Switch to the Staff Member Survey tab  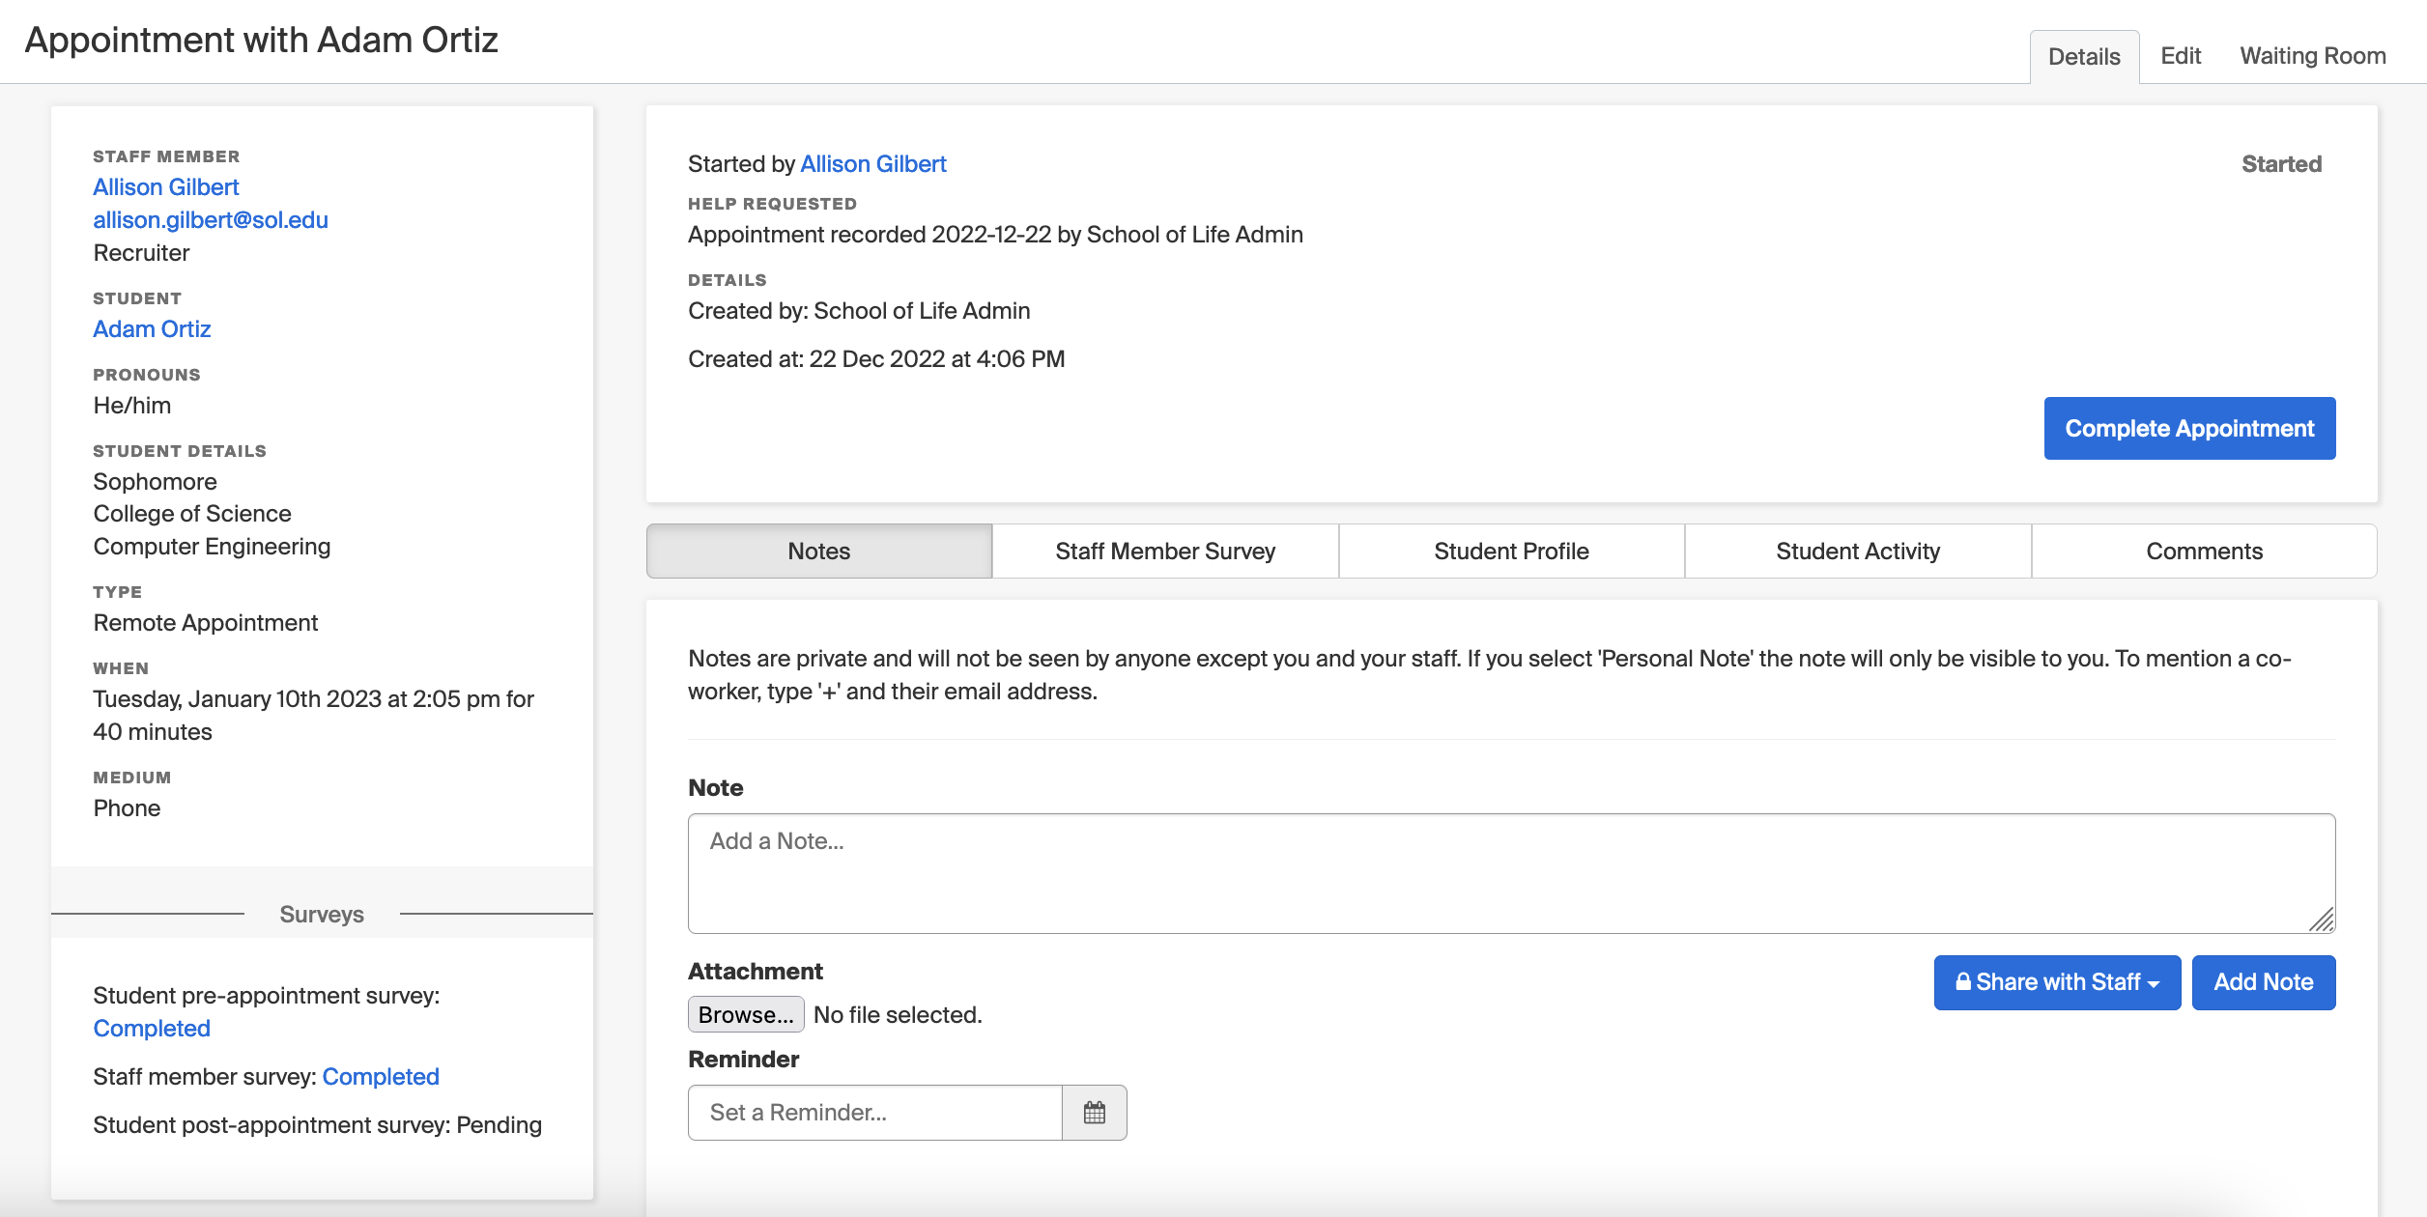(x=1164, y=551)
